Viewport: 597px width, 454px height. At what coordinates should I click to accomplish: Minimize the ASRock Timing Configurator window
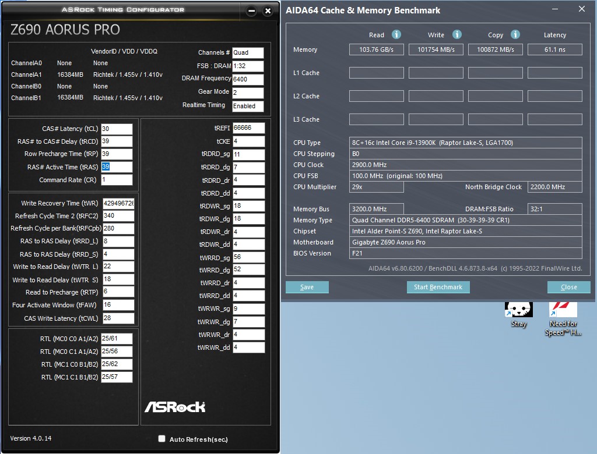click(251, 11)
